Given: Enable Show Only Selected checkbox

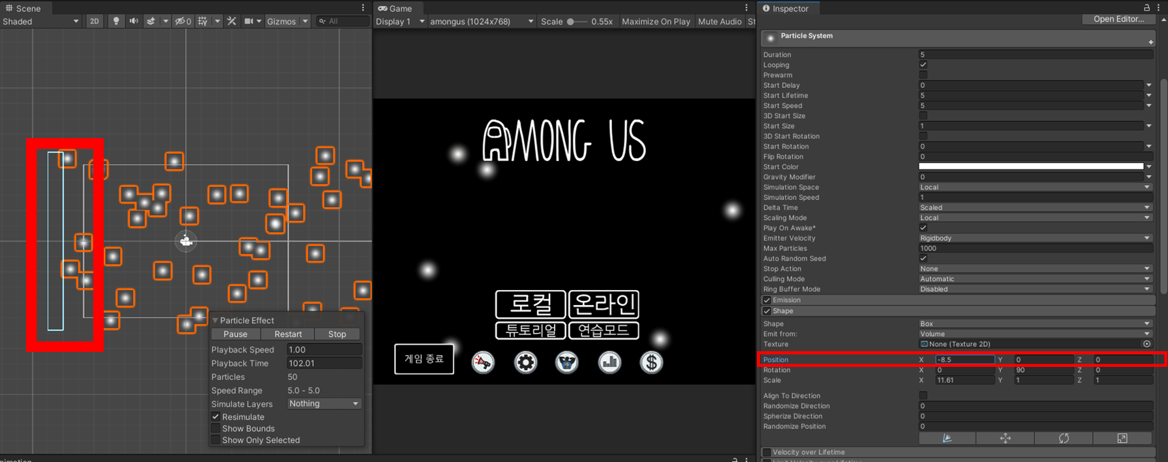Looking at the screenshot, I should (216, 440).
